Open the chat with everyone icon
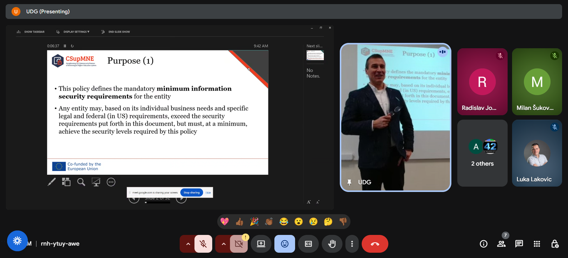The width and height of the screenshot is (568, 258). 519,244
